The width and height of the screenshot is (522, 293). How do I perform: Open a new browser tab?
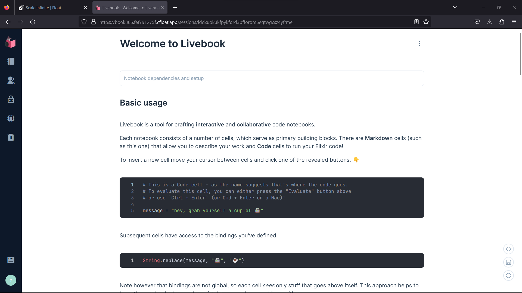coord(175,8)
